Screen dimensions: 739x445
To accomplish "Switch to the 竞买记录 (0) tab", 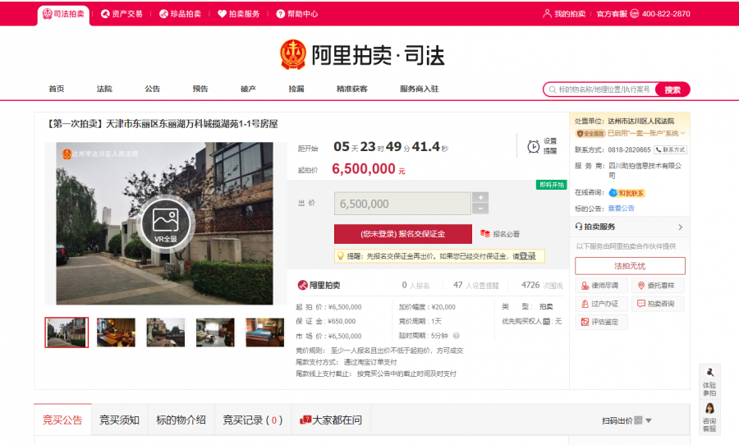I will [x=253, y=420].
